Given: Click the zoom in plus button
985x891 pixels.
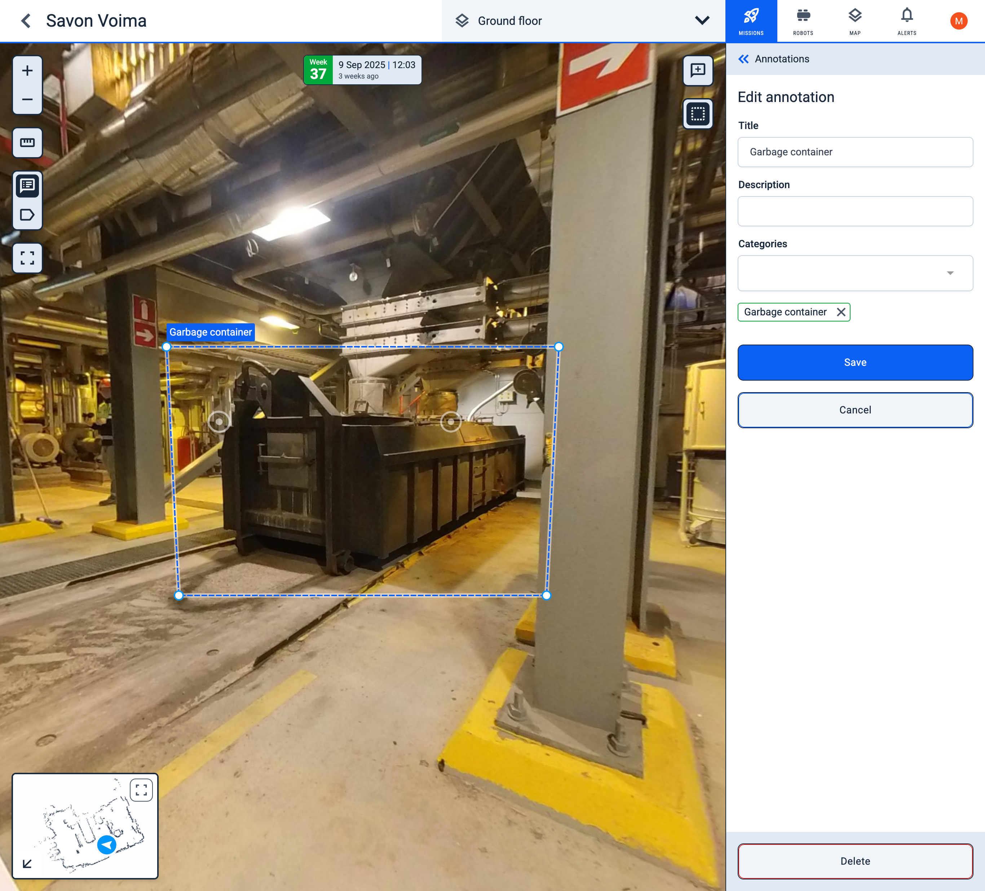Looking at the screenshot, I should (x=27, y=71).
